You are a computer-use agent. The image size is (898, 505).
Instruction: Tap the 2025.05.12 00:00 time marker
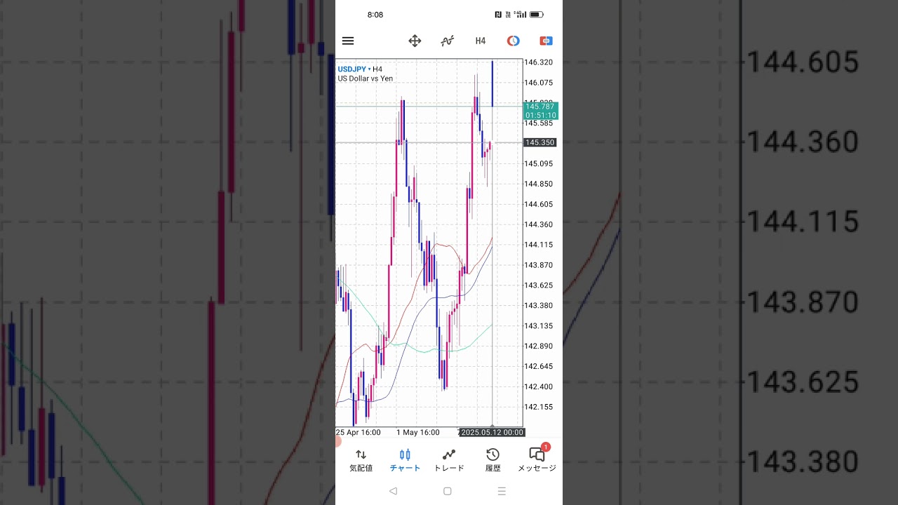(492, 432)
